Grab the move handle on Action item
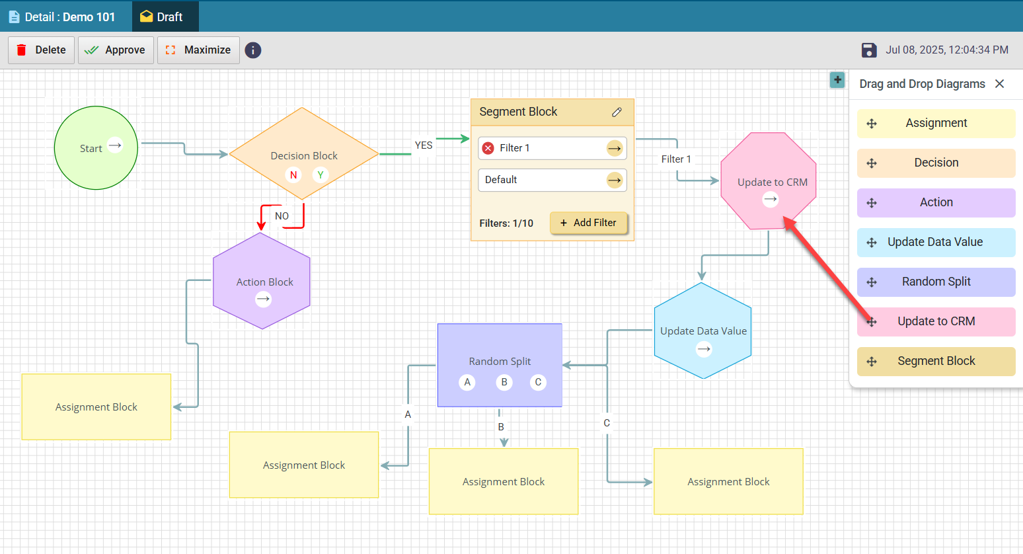This screenshot has width=1023, height=554. (872, 203)
